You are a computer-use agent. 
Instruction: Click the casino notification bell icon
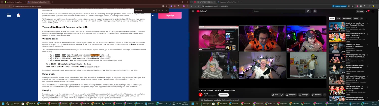tap(18, 15)
